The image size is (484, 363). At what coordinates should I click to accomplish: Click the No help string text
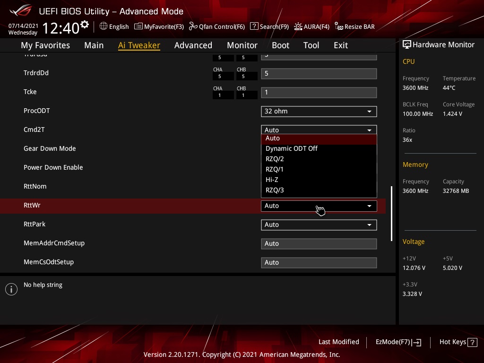point(43,285)
